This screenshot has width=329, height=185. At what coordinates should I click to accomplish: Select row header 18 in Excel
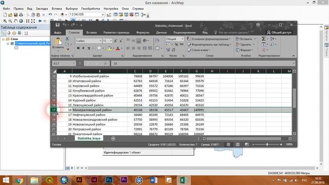[54, 115]
